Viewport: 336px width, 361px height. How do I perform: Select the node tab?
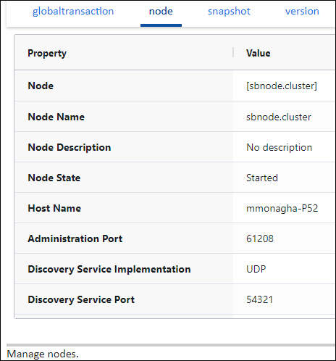pyautogui.click(x=161, y=12)
